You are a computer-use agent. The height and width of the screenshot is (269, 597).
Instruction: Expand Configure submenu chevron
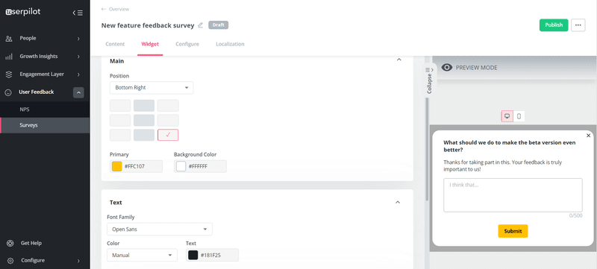click(x=78, y=261)
